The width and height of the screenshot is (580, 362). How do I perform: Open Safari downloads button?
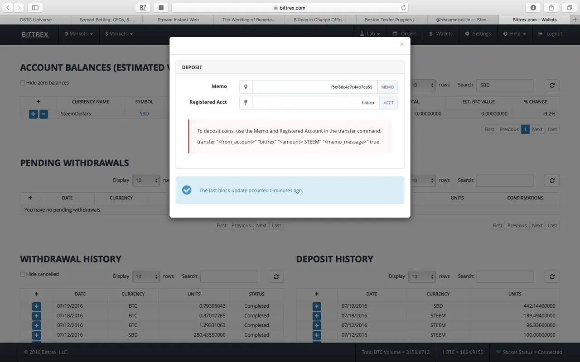(x=533, y=8)
